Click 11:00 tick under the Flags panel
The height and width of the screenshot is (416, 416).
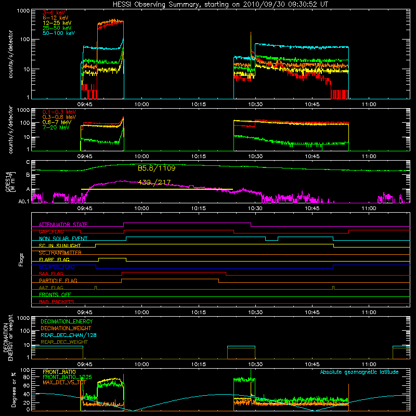click(x=369, y=313)
